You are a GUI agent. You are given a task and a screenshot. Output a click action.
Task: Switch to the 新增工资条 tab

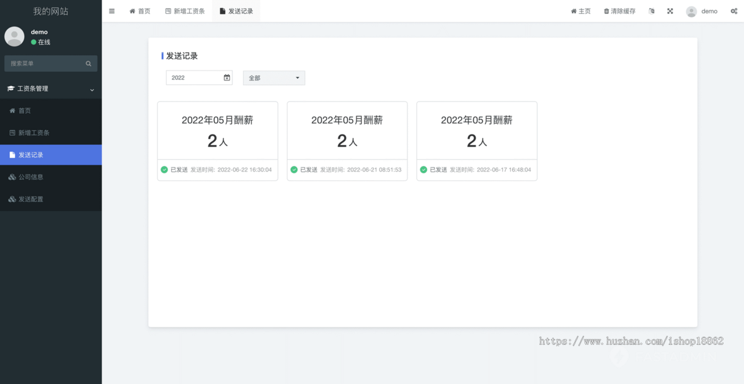(185, 11)
